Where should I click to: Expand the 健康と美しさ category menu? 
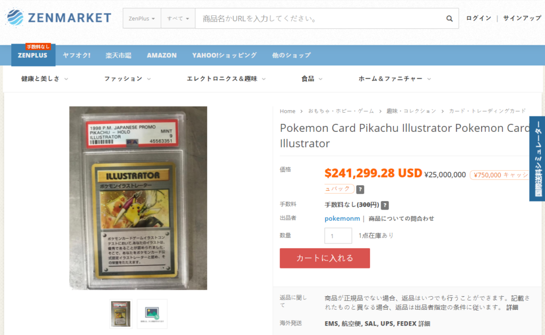45,79
